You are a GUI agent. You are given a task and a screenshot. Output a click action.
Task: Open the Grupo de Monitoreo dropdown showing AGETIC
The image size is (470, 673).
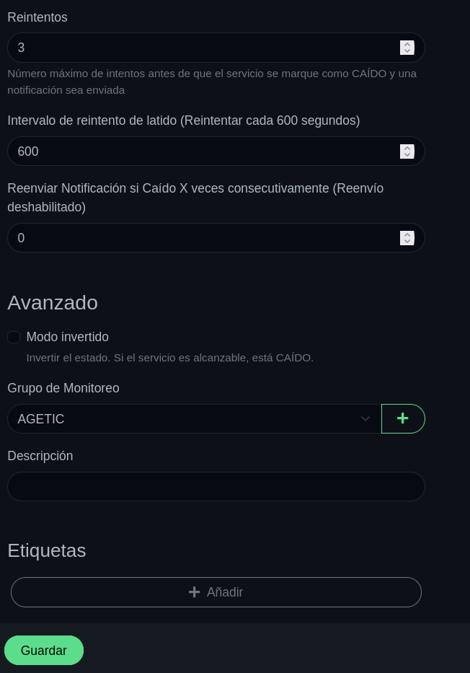(187, 419)
